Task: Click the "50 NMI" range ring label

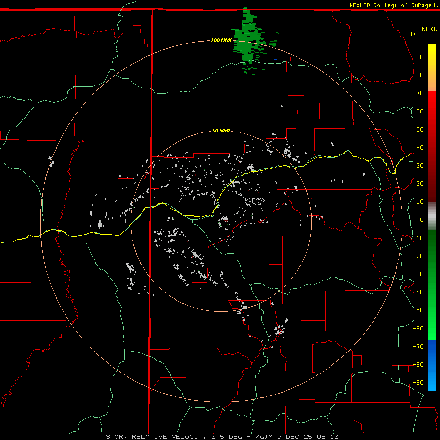Action: [x=221, y=131]
